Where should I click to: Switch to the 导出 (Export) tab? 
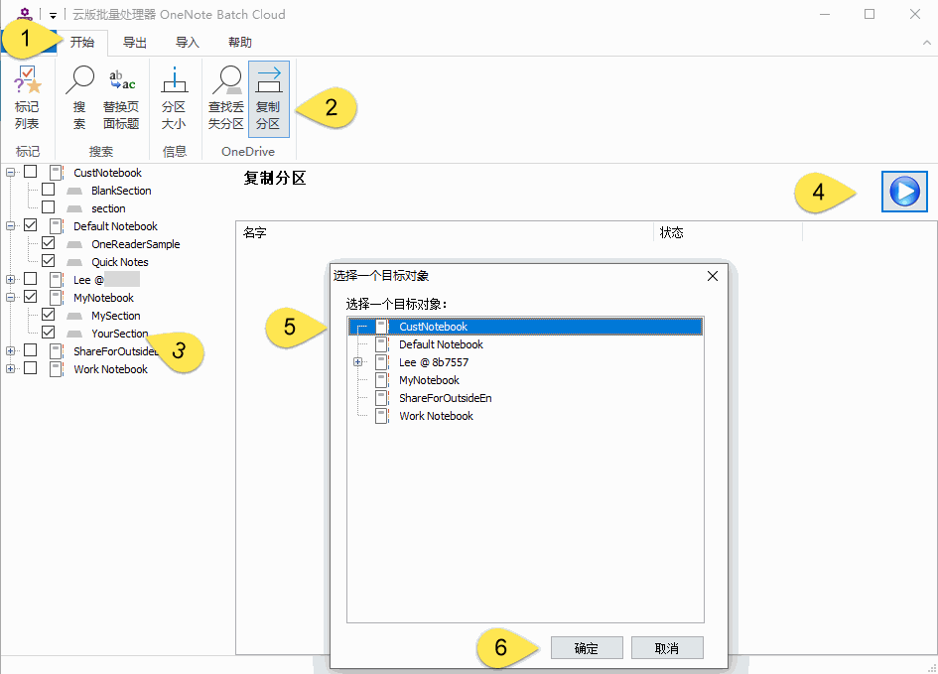click(x=135, y=43)
